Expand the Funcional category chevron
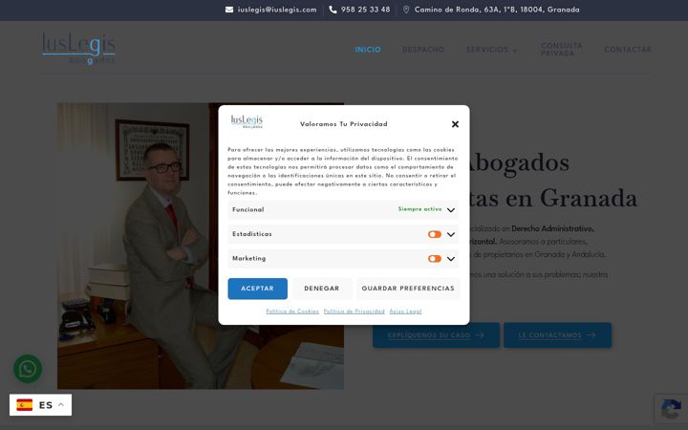Image resolution: width=688 pixels, height=430 pixels. pyautogui.click(x=451, y=210)
